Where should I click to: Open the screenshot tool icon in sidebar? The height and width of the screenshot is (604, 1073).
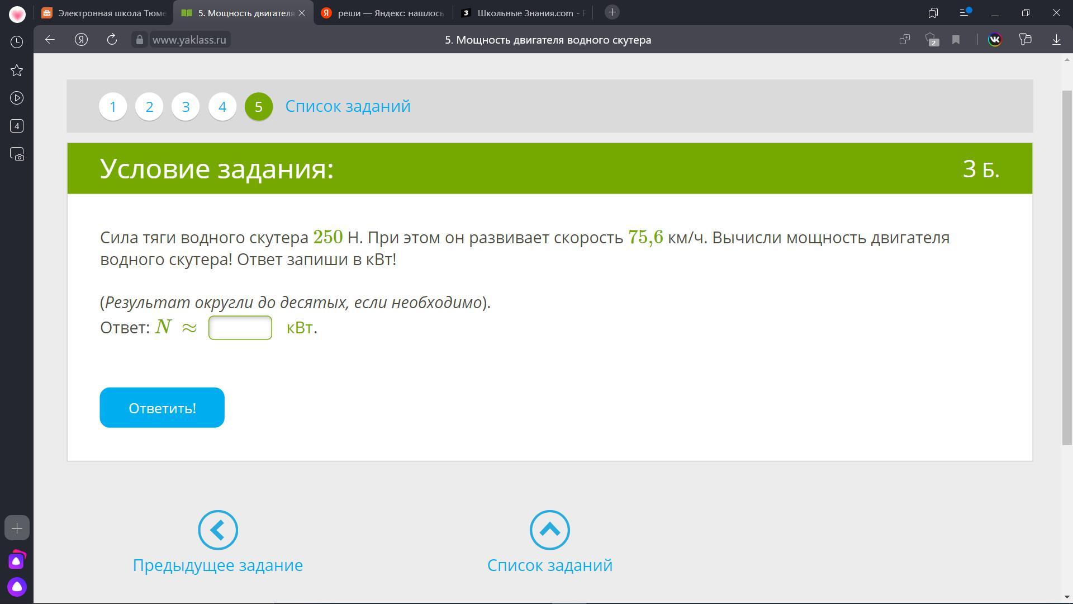click(17, 154)
